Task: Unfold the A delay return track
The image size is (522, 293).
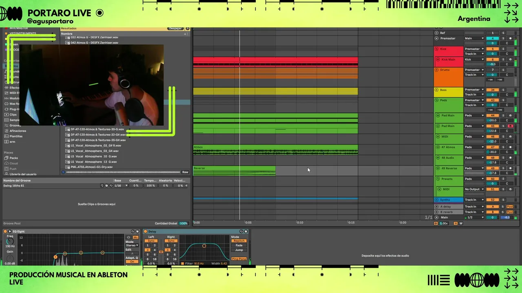Action: point(437,207)
